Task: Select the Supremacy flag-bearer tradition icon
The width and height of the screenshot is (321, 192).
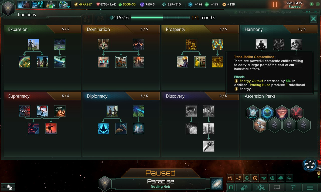Action: tap(42, 111)
